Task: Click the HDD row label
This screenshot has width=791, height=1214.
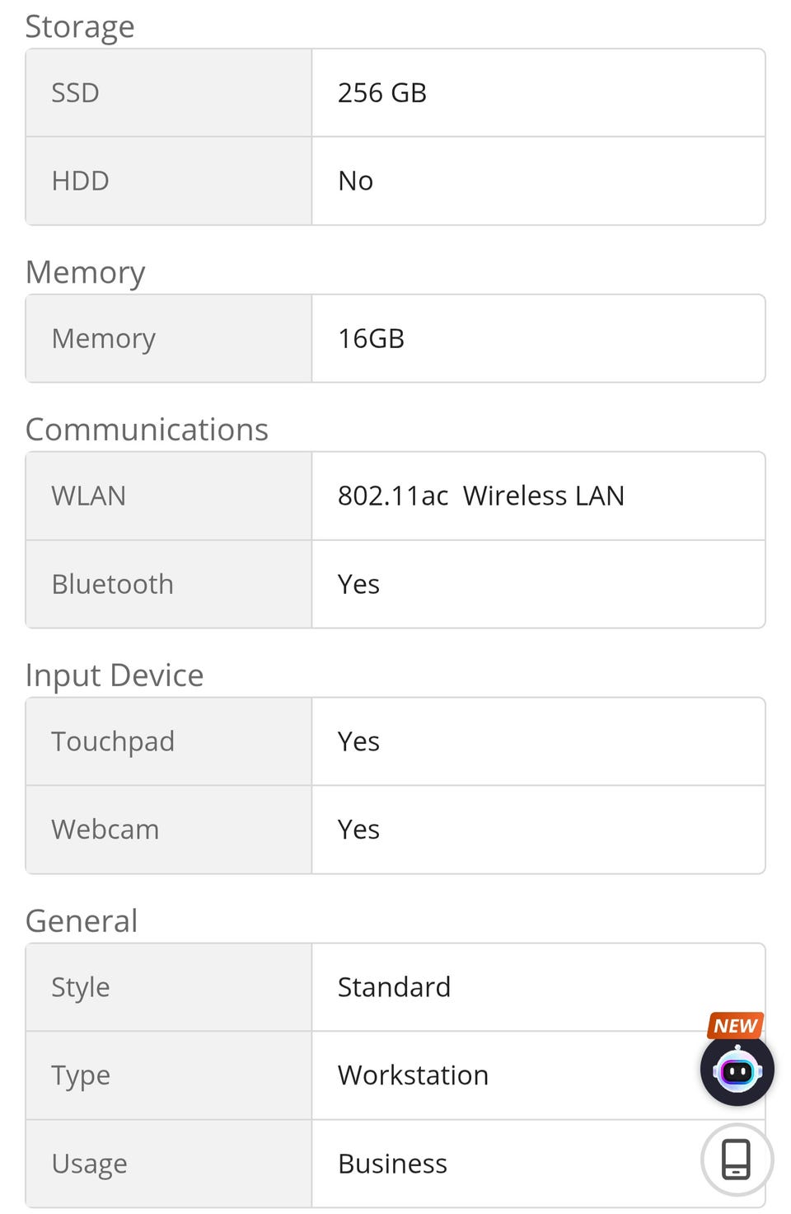Action: tap(80, 181)
